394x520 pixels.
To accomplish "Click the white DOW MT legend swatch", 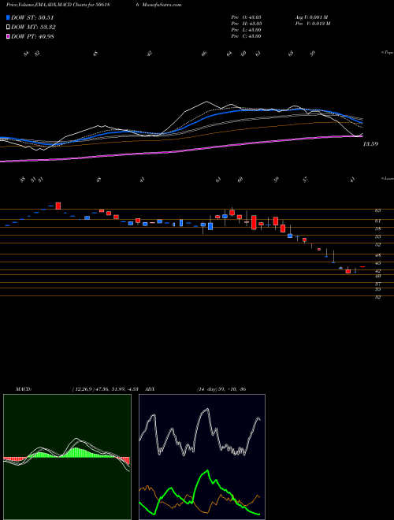I will coord(9,28).
